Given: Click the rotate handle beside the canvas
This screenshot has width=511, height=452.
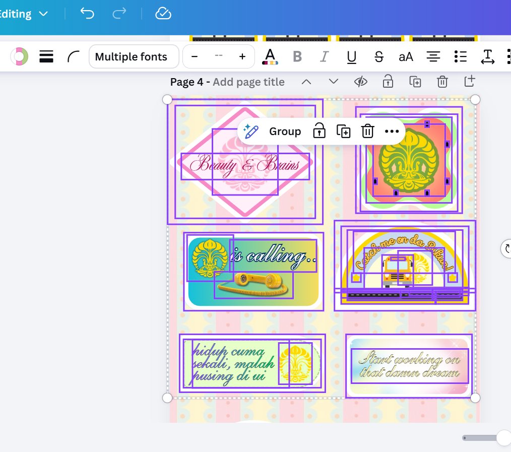Looking at the screenshot, I should point(507,248).
